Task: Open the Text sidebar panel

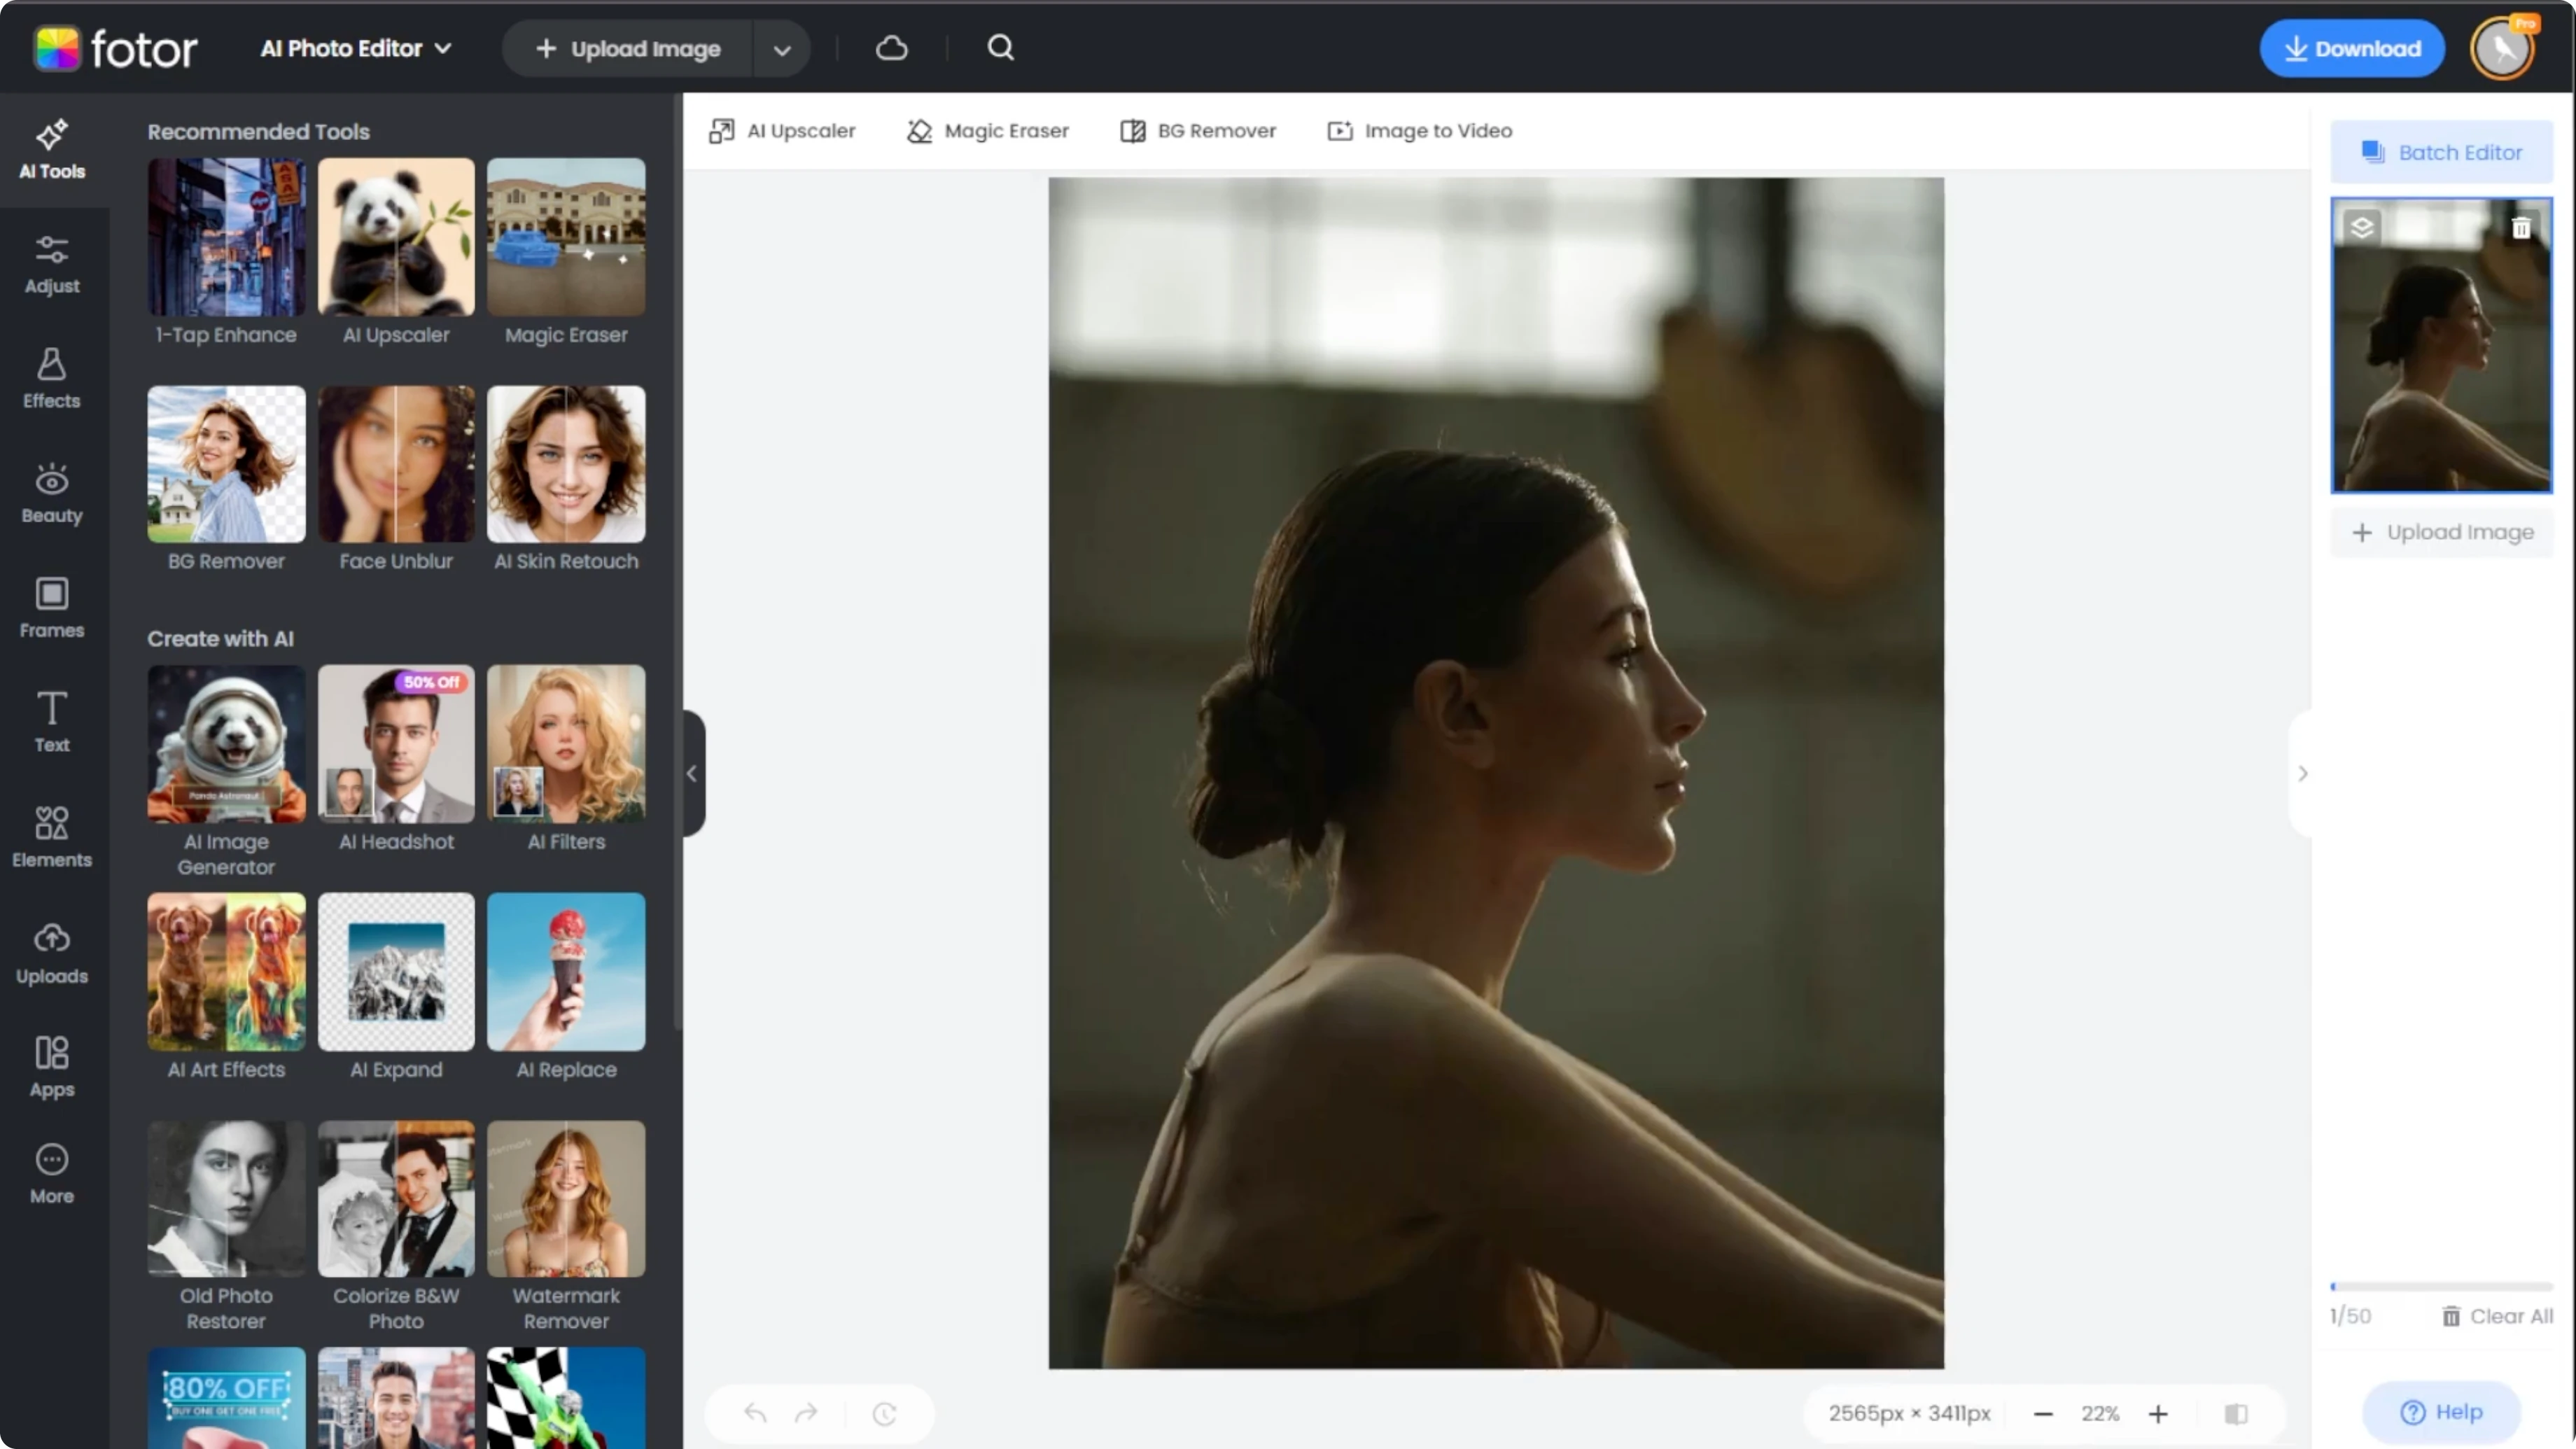Action: tap(52, 722)
